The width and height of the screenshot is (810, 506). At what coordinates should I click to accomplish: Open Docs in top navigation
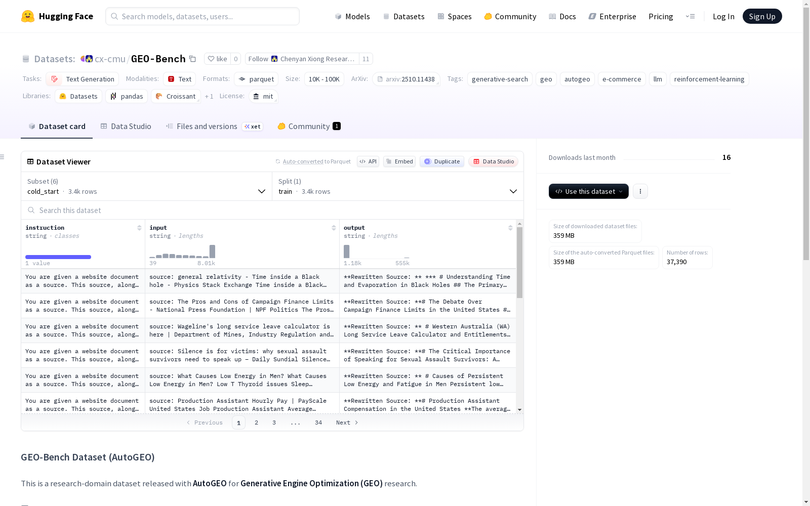562,16
